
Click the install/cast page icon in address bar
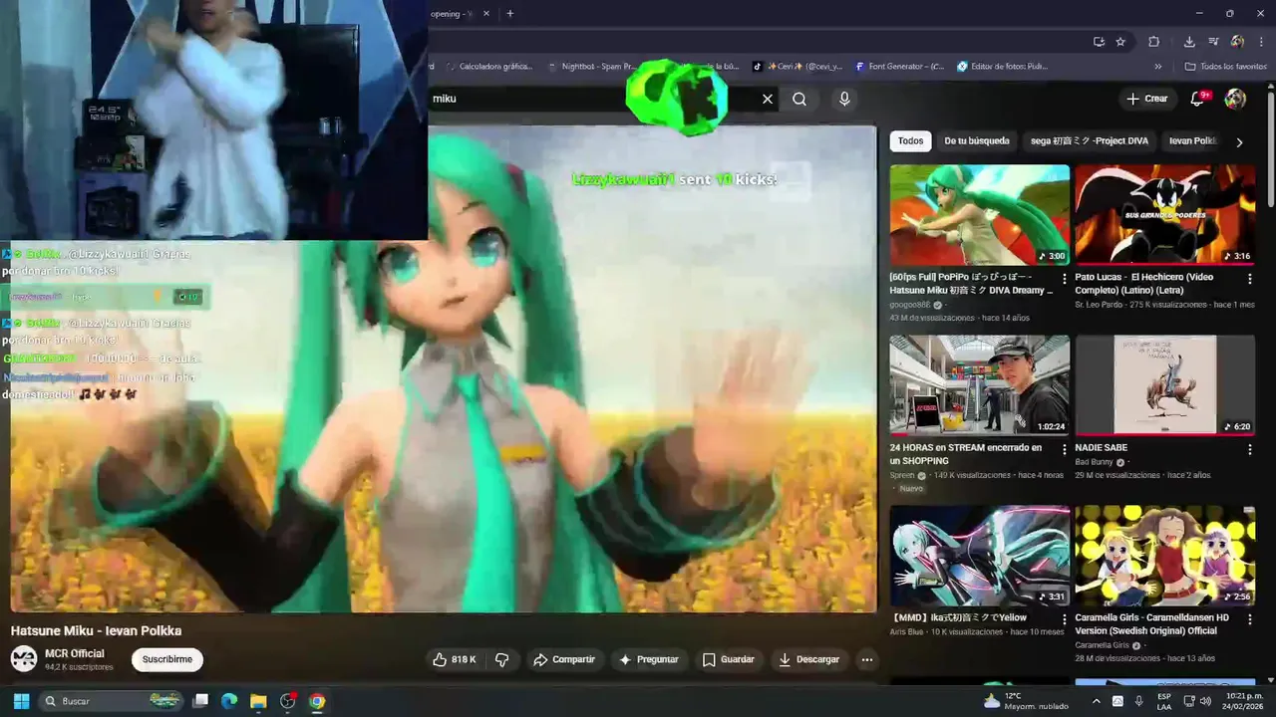click(1099, 42)
